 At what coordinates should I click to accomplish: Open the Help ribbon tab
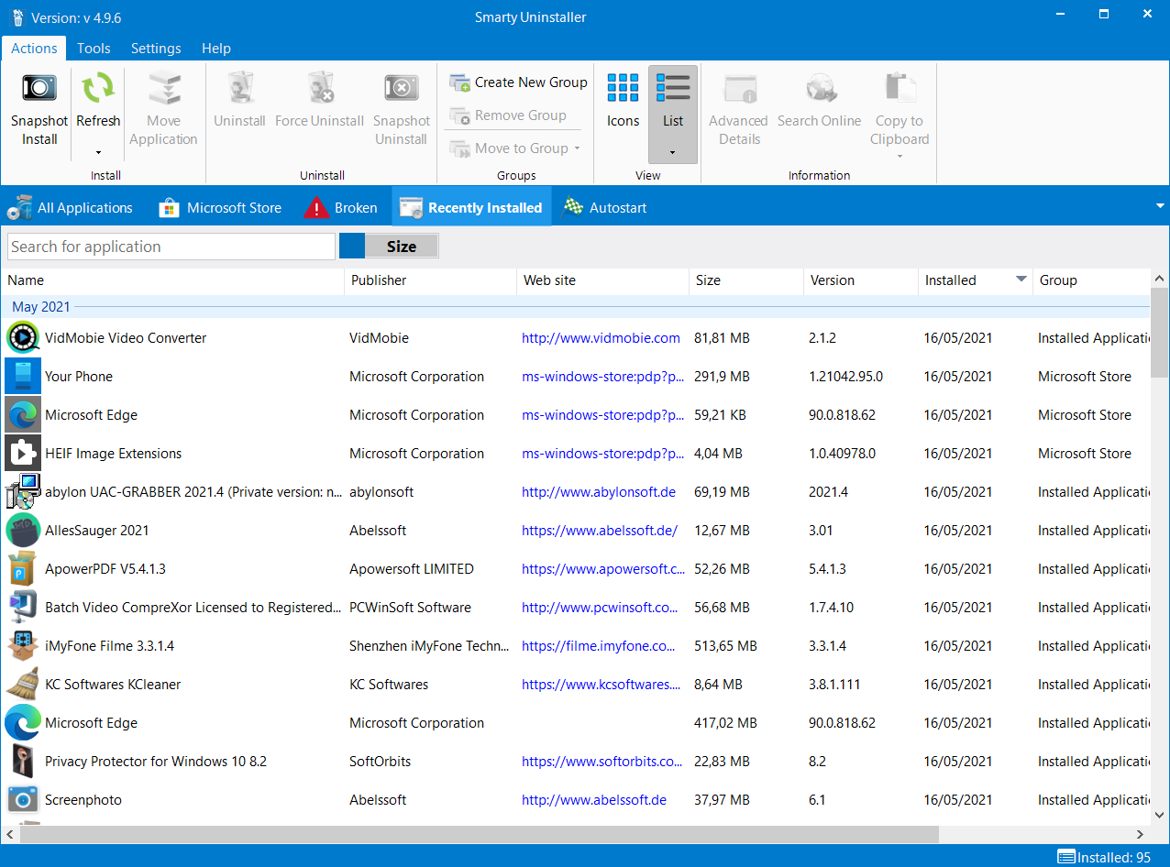pyautogui.click(x=216, y=49)
